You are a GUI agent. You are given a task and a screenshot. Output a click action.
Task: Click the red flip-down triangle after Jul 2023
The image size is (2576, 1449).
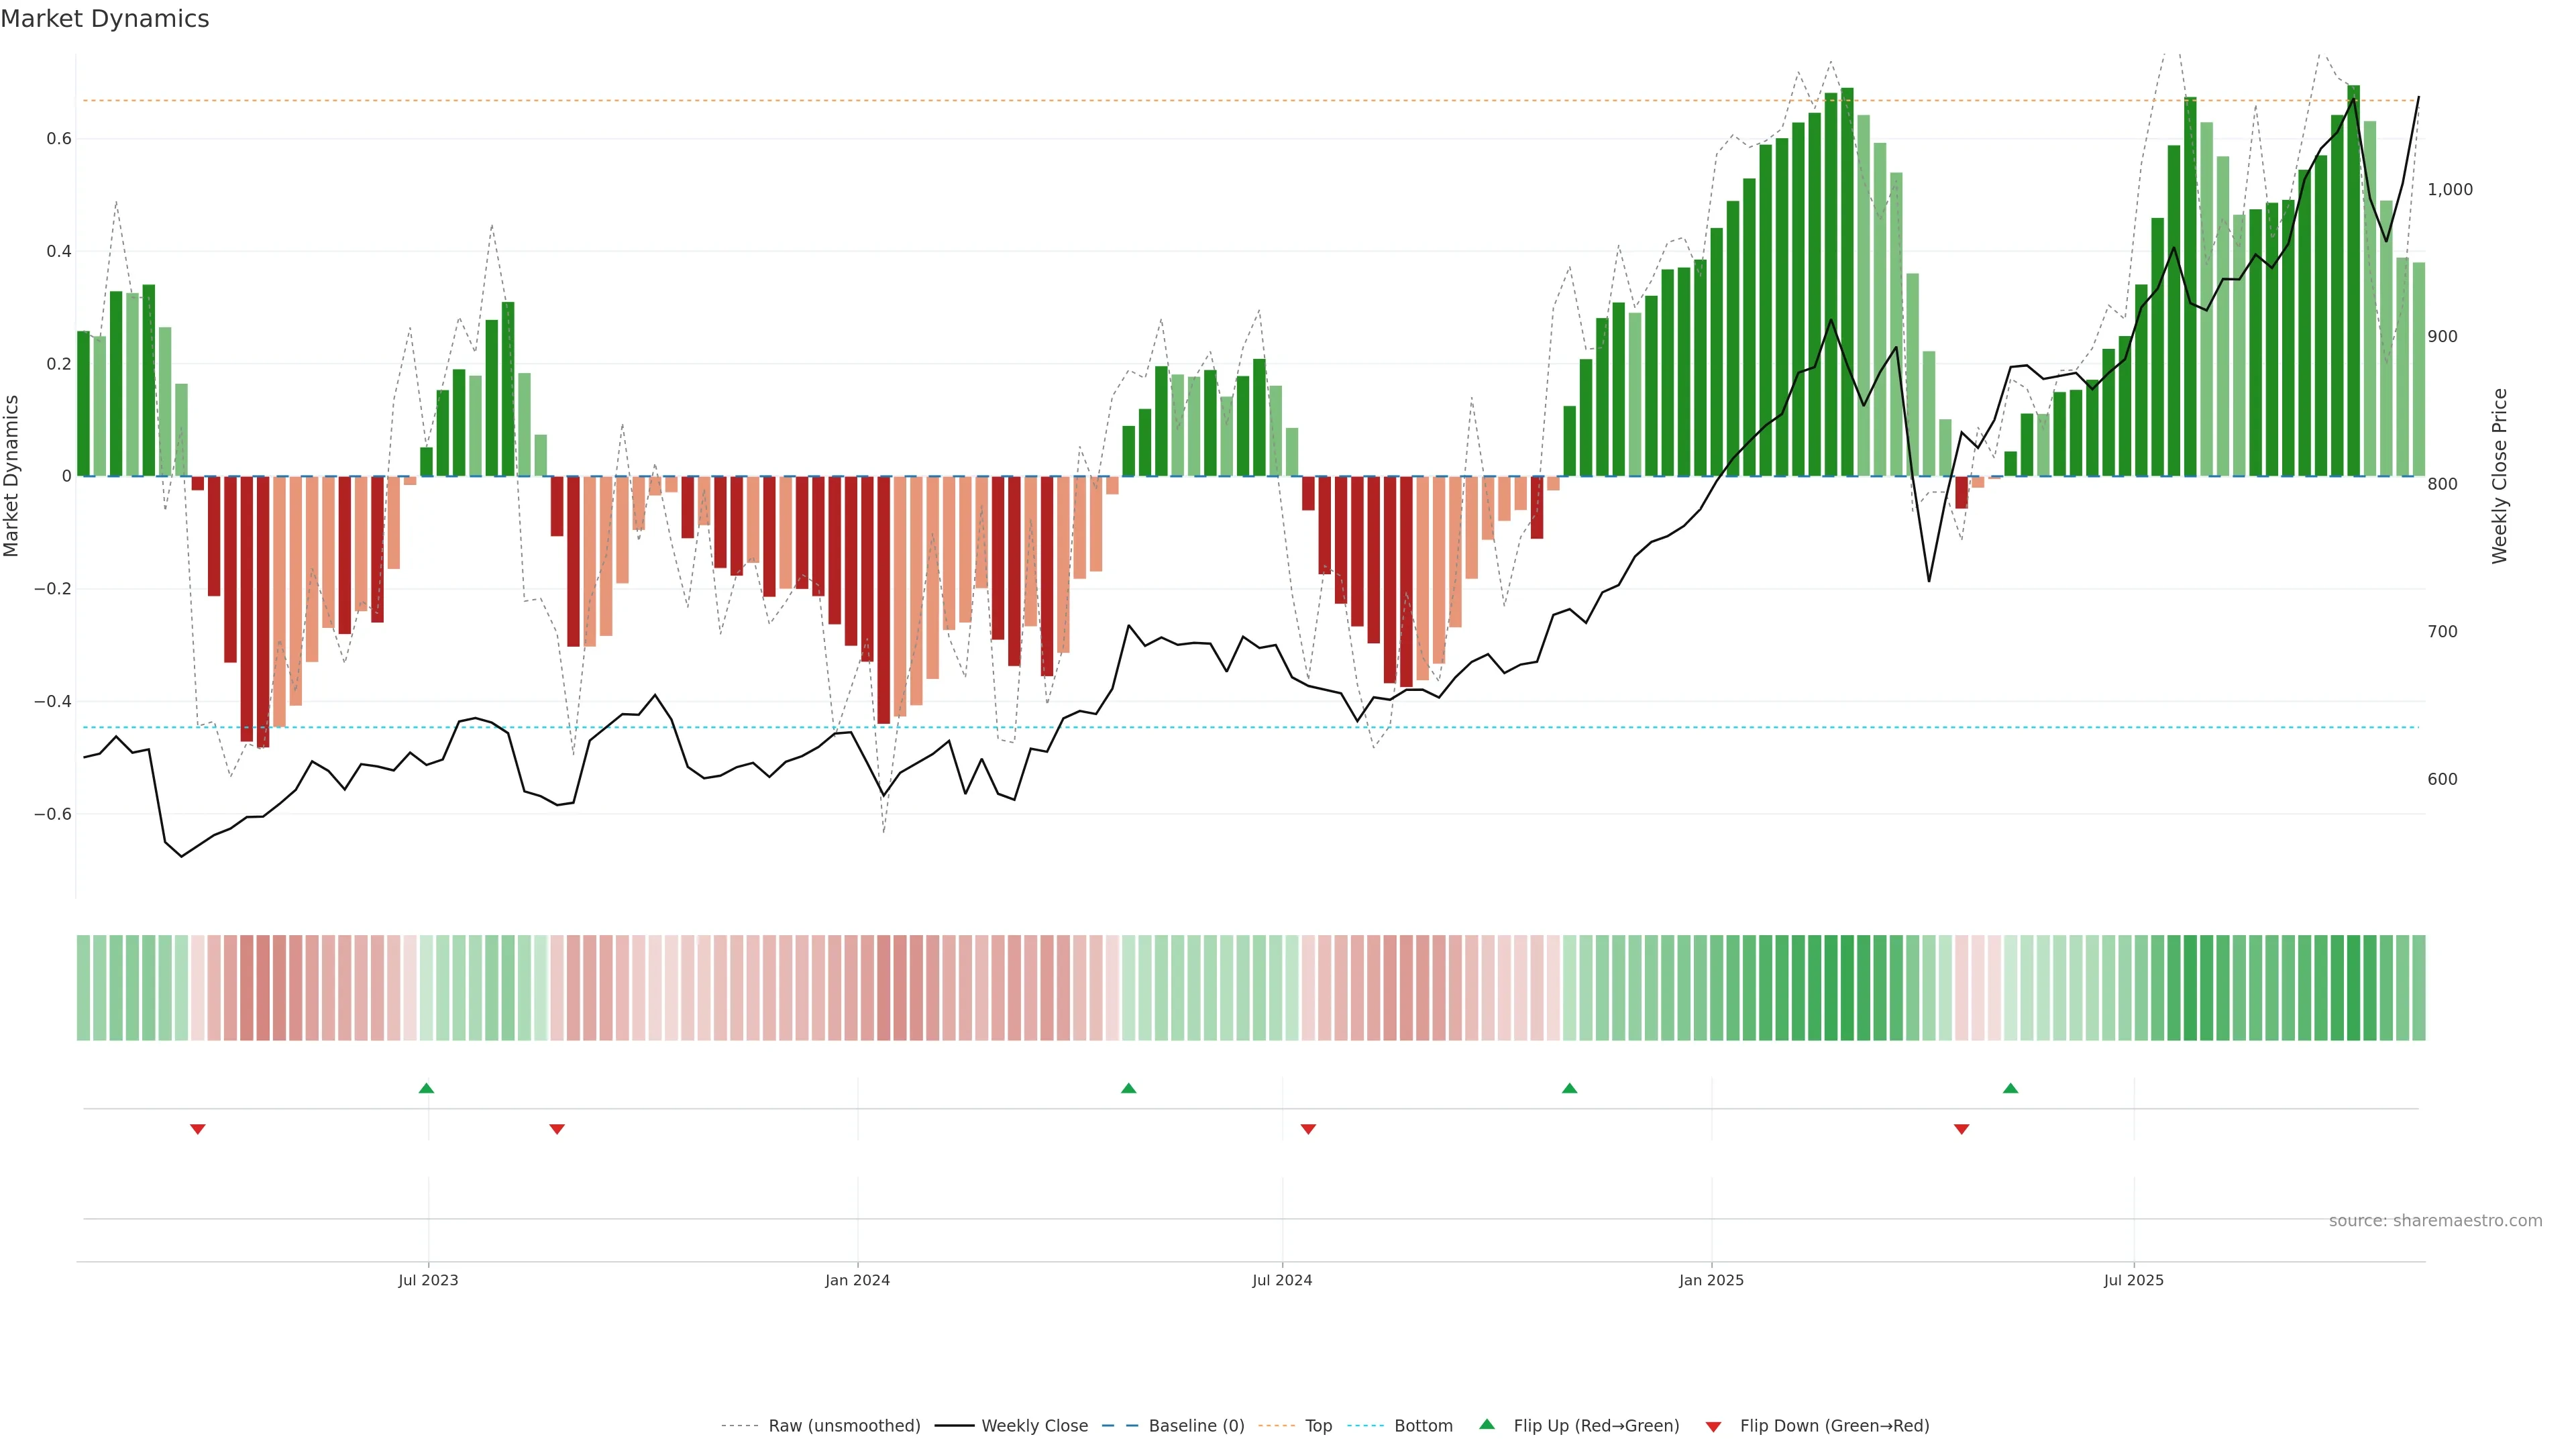click(x=557, y=1129)
